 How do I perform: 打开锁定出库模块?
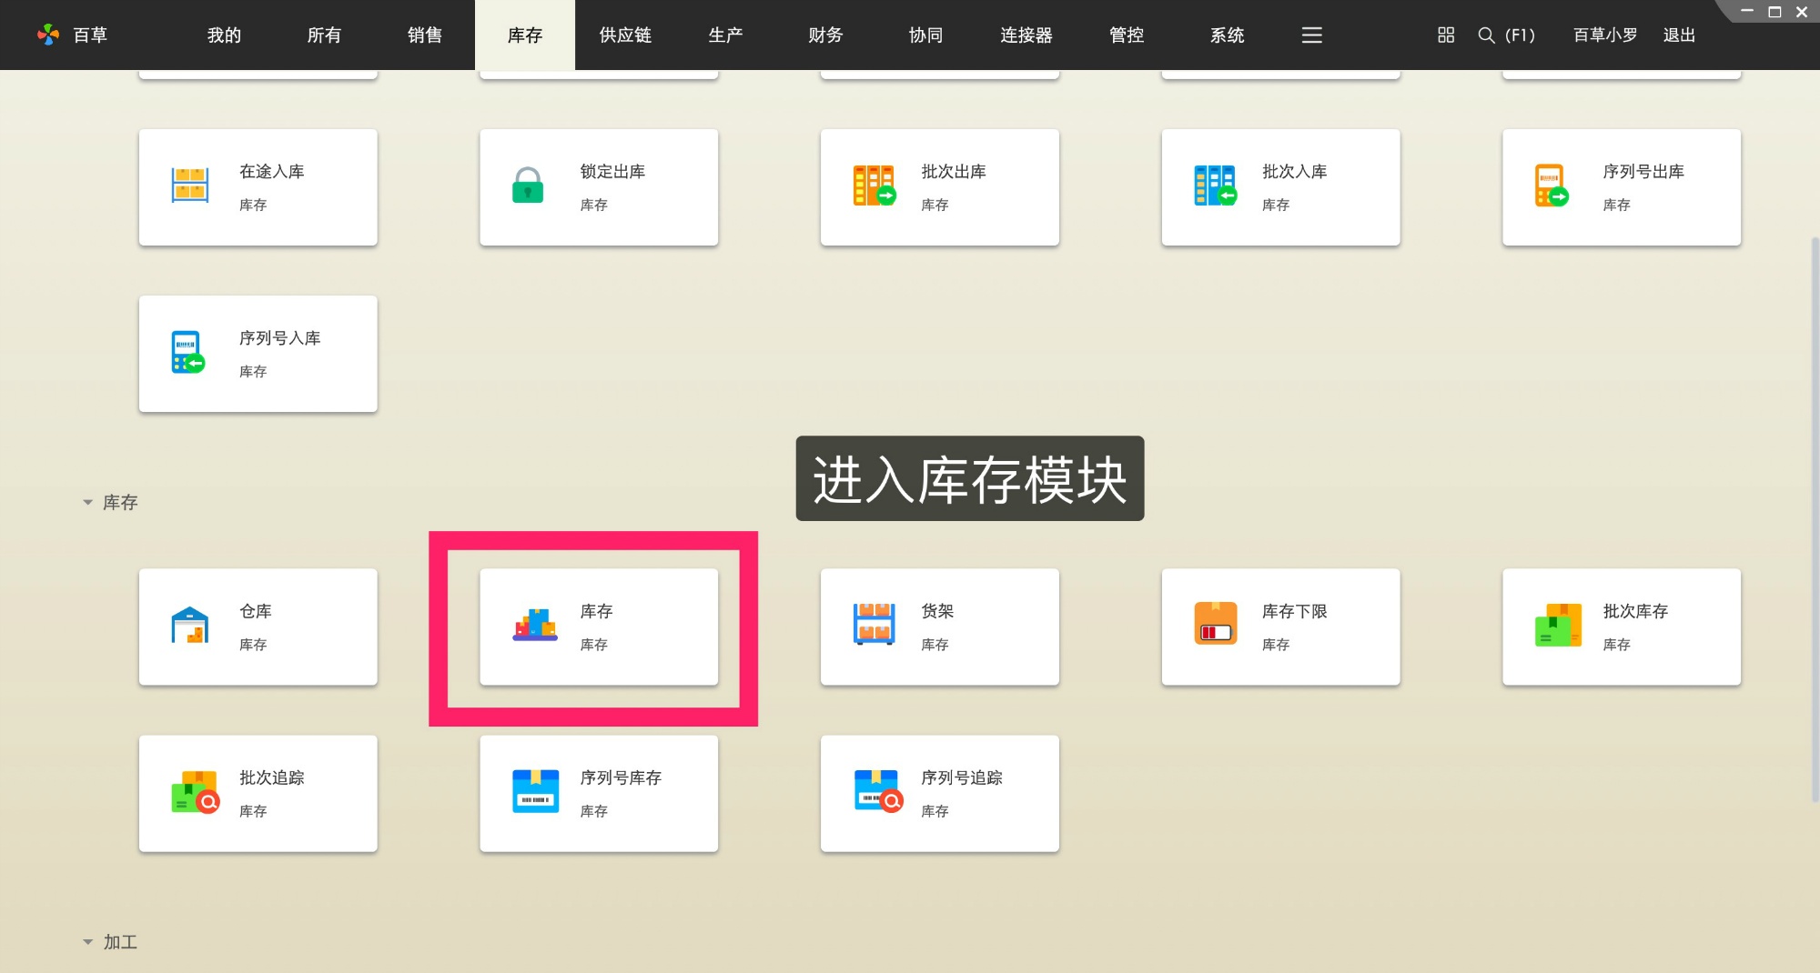pos(598,186)
